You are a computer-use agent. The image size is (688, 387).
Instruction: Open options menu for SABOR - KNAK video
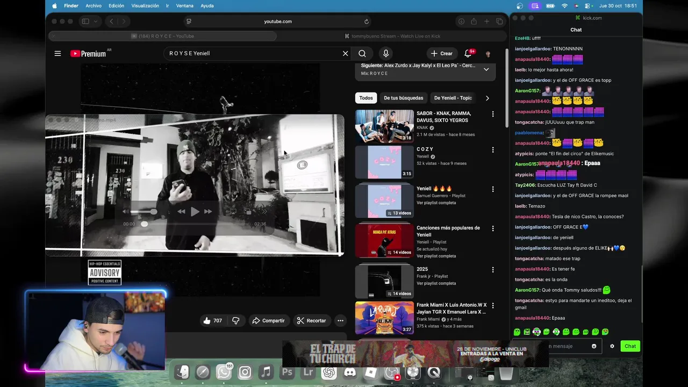(x=493, y=114)
